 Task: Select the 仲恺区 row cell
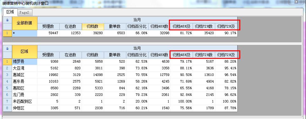click(x=24, y=108)
